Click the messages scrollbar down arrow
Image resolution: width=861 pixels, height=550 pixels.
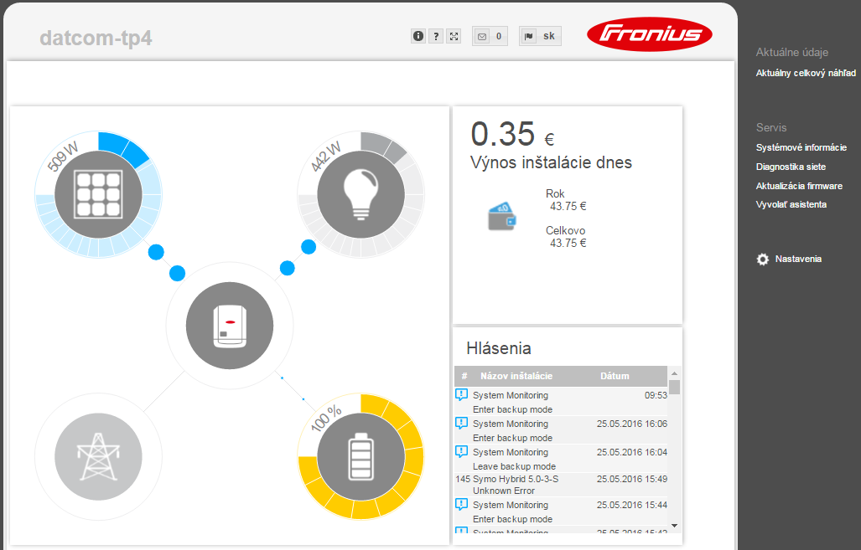point(674,526)
